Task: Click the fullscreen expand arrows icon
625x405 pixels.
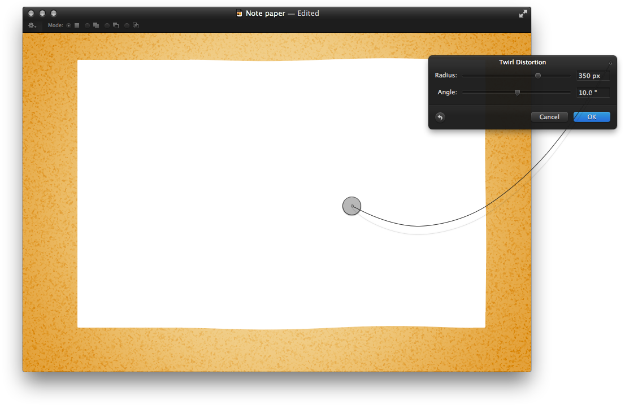Action: point(523,13)
